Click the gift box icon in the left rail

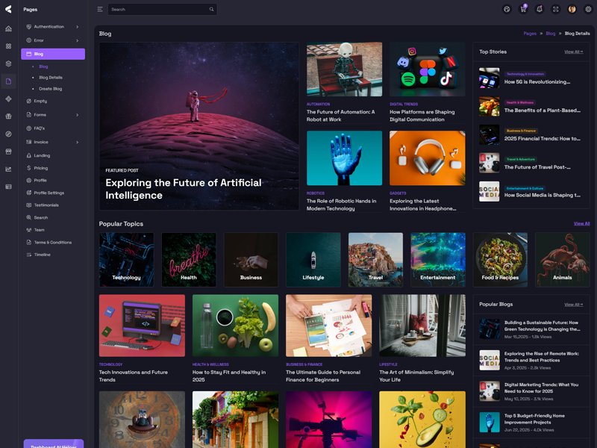(x=8, y=116)
